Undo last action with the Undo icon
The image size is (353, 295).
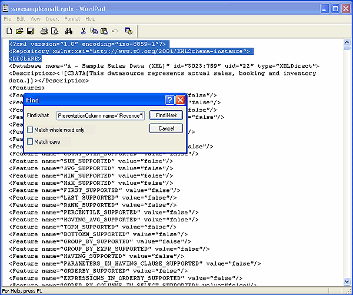pyautogui.click(x=115, y=31)
